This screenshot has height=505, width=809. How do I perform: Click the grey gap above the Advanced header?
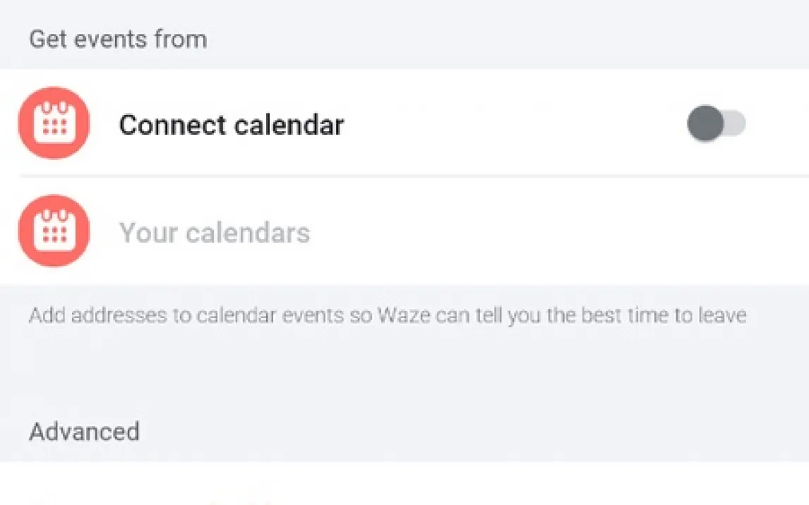pos(404,374)
